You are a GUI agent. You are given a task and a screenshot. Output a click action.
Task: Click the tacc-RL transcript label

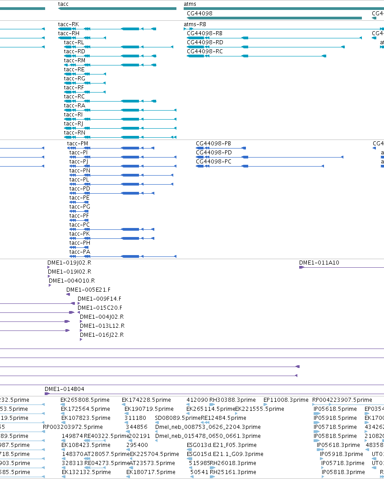click(74, 42)
